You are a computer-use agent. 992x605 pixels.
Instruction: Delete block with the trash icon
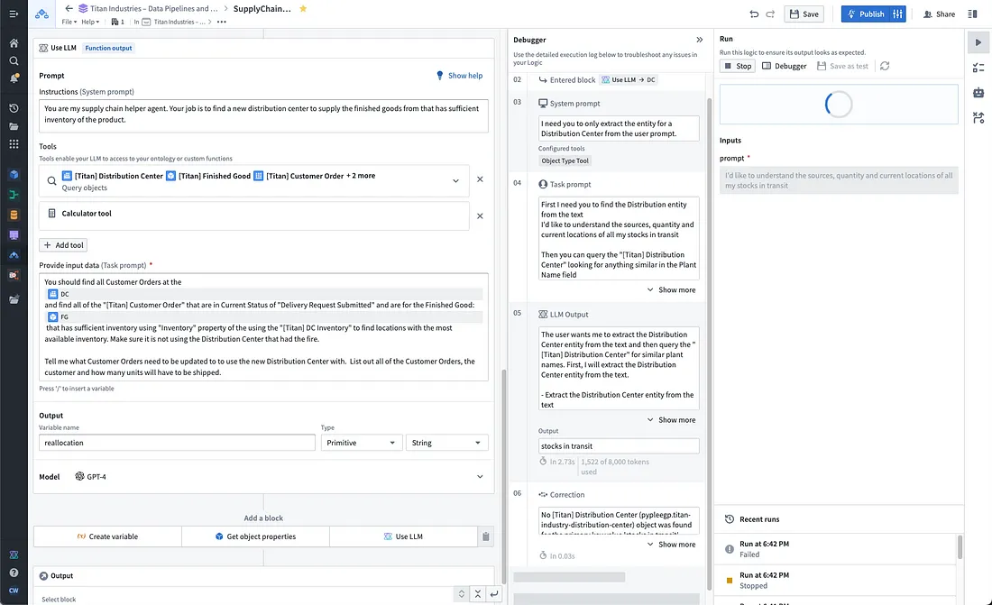(x=486, y=536)
